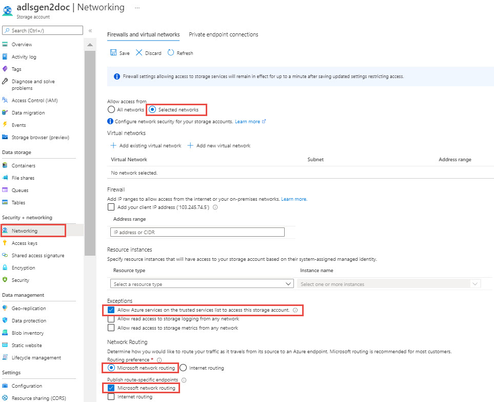Viewport: 494px width, 402px height.
Task: Check Add your client IP address box
Action: coord(111,207)
